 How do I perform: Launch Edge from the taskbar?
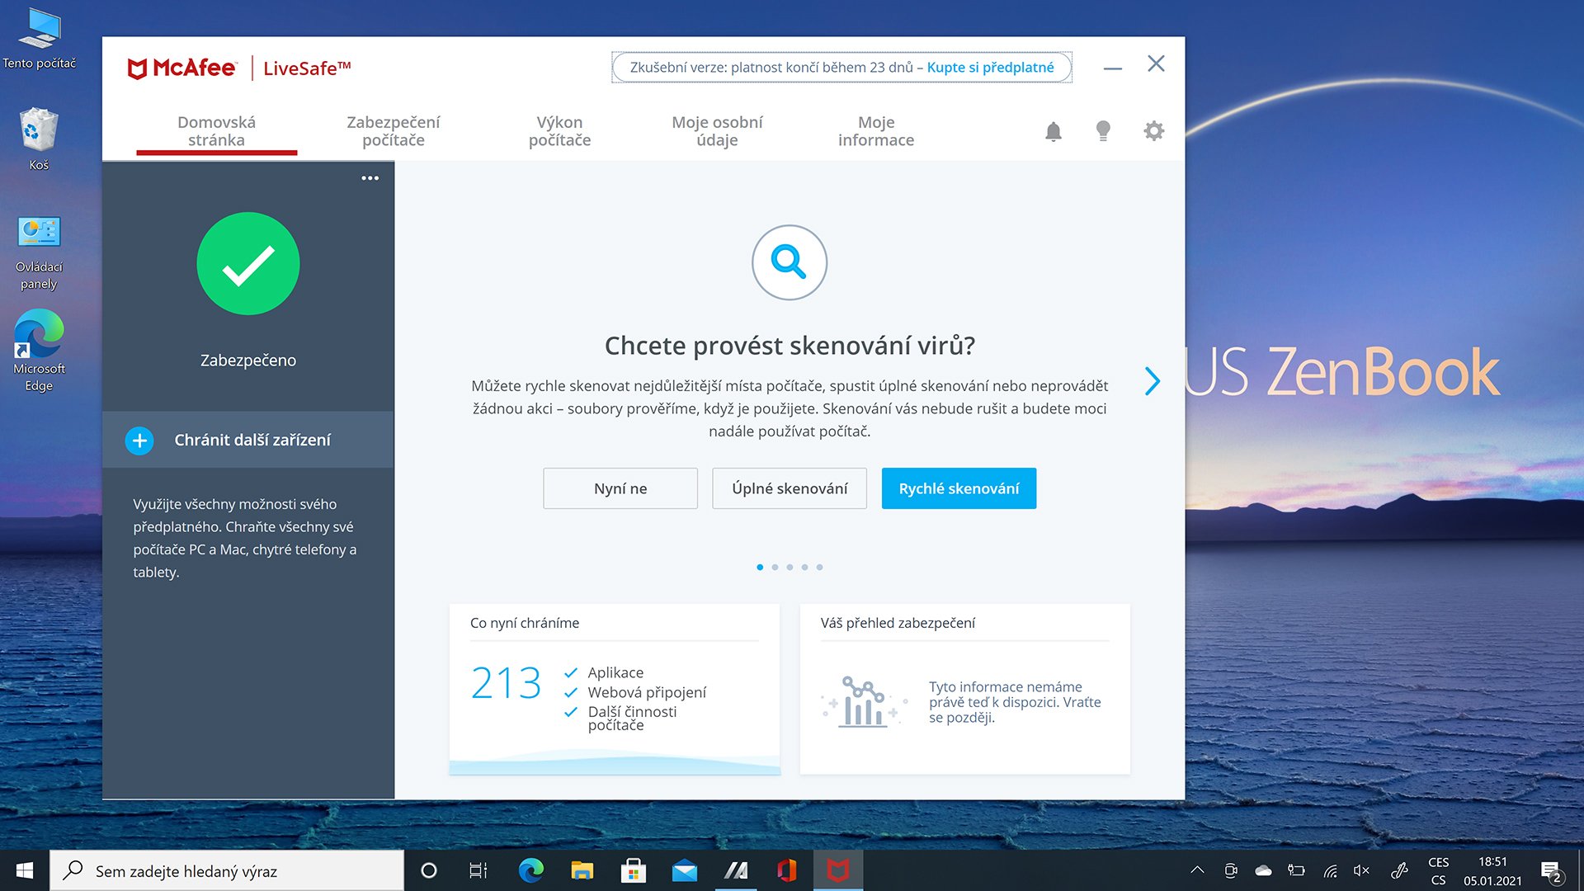point(530,870)
